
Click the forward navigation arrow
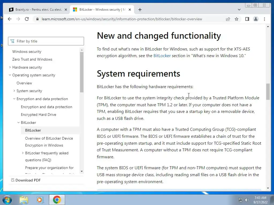point(18,19)
